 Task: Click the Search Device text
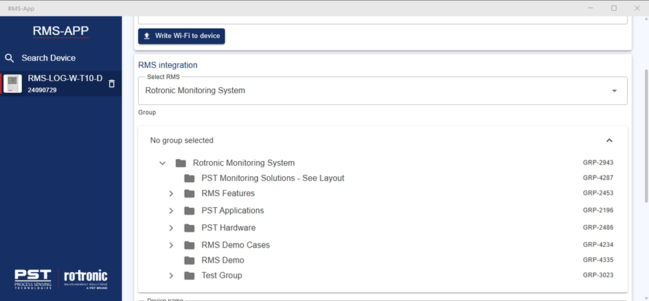[x=49, y=58]
